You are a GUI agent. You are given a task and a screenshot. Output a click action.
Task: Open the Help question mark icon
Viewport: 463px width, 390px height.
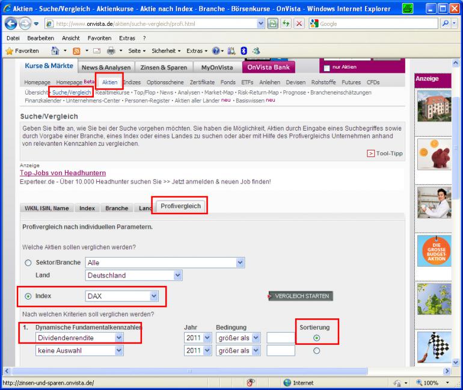tap(216, 51)
